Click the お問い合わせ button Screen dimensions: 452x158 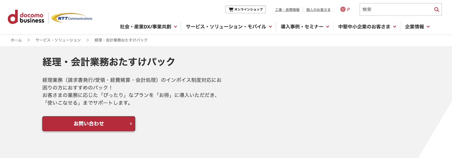point(89,124)
